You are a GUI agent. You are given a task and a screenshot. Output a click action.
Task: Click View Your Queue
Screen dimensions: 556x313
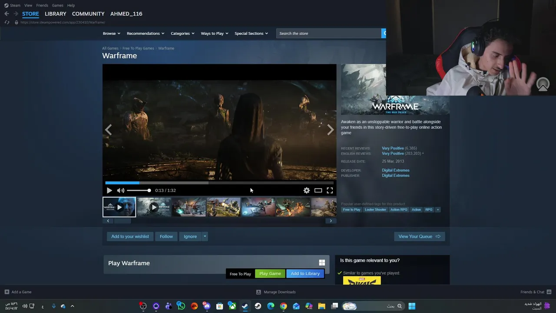[x=419, y=236]
